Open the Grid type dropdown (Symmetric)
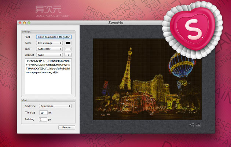The image size is (231, 147). click(x=55, y=106)
